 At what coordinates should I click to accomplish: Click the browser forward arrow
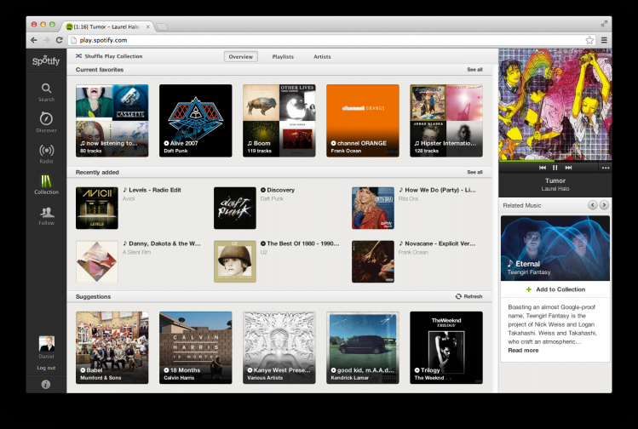point(46,40)
